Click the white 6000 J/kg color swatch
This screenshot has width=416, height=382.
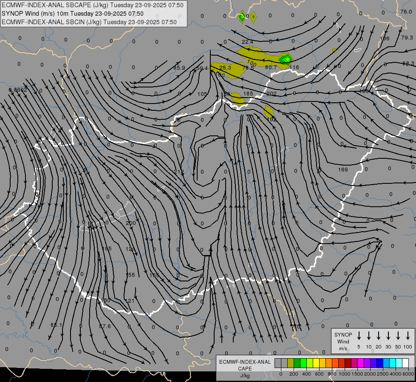click(405, 363)
